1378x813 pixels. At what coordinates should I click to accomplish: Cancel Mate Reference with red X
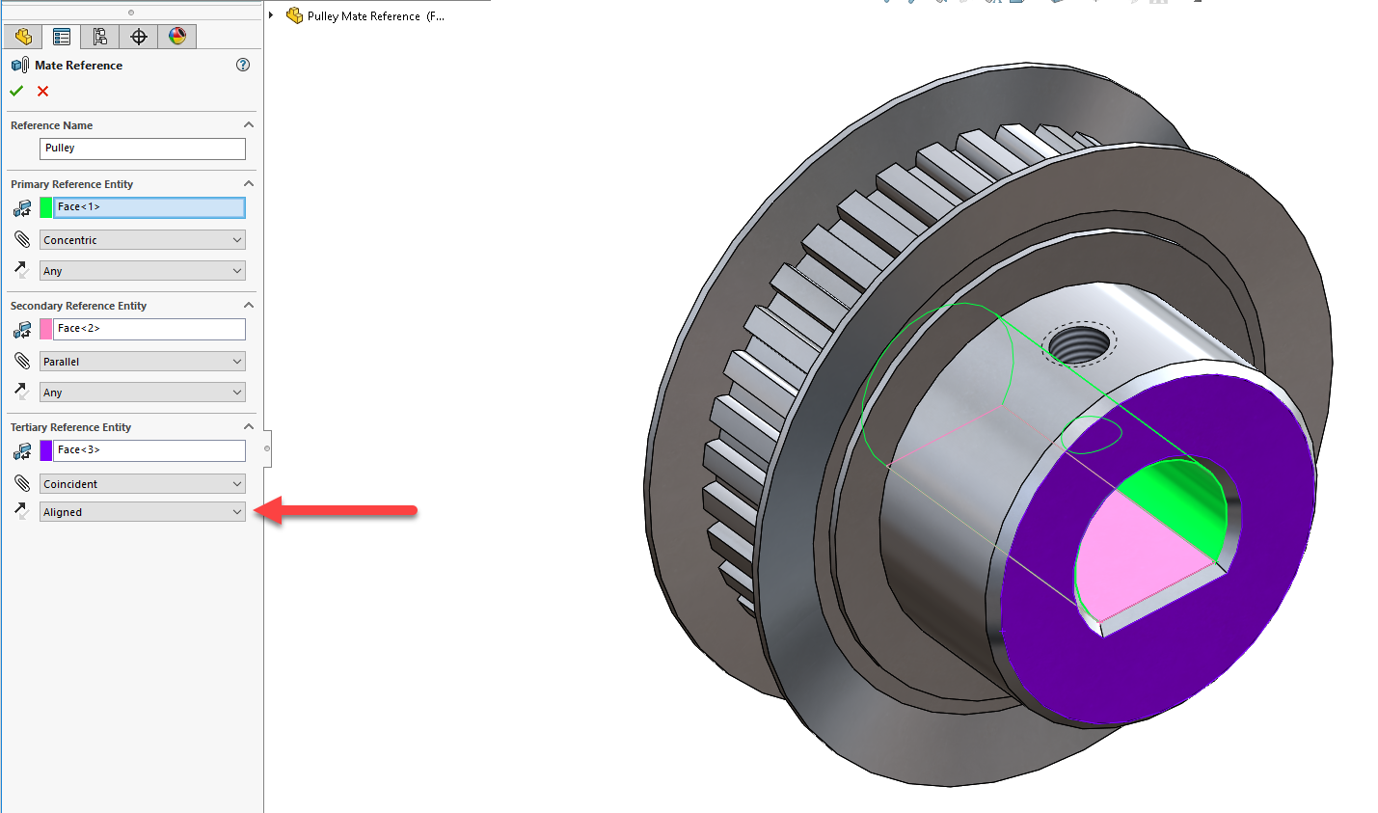pyautogui.click(x=42, y=91)
